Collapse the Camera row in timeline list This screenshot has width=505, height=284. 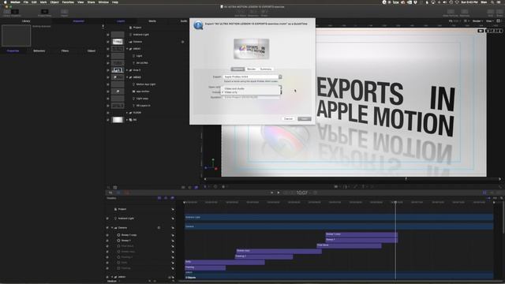click(x=112, y=228)
